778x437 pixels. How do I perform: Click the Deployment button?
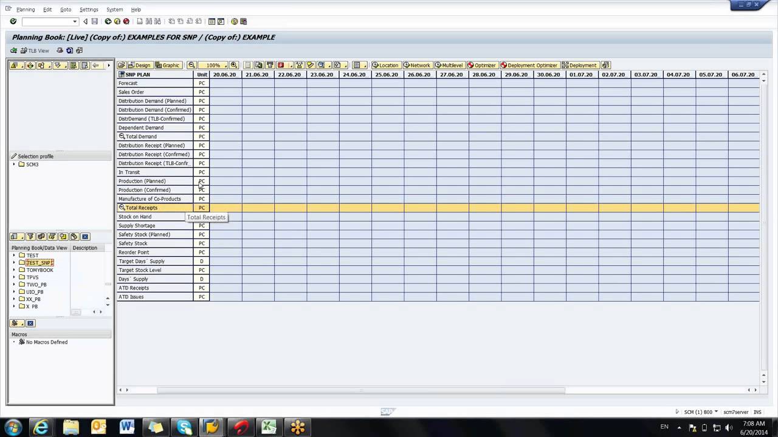pos(579,65)
